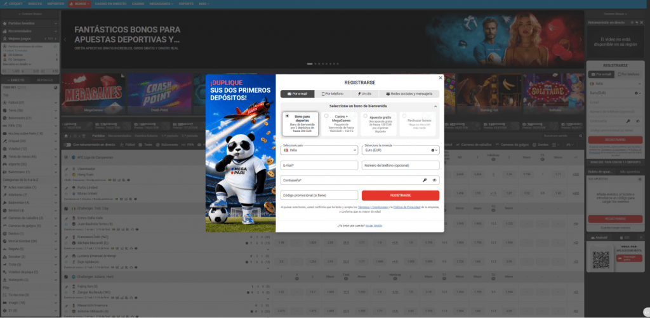Toggle password eye in right sidebar form
Viewport: 650px width, 318px height.
pyautogui.click(x=637, y=121)
